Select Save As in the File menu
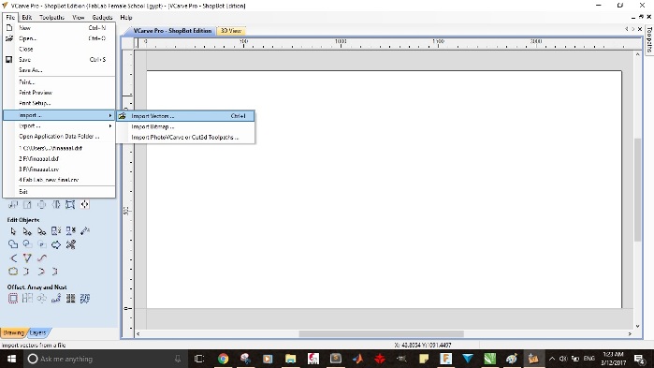This screenshot has height=368, width=654. click(59, 70)
